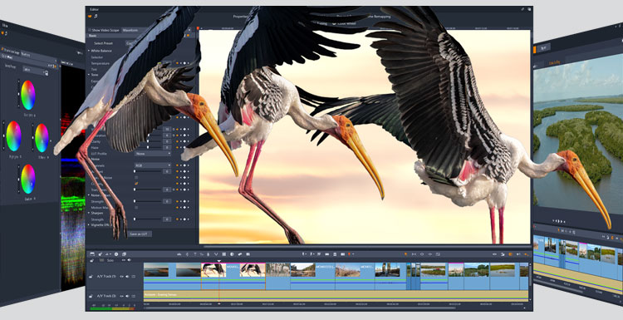Uncheck the orange checked checkbox under Noise

[136, 183]
